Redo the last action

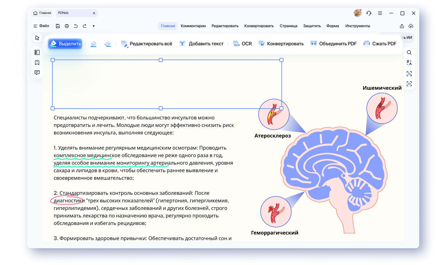click(85, 26)
